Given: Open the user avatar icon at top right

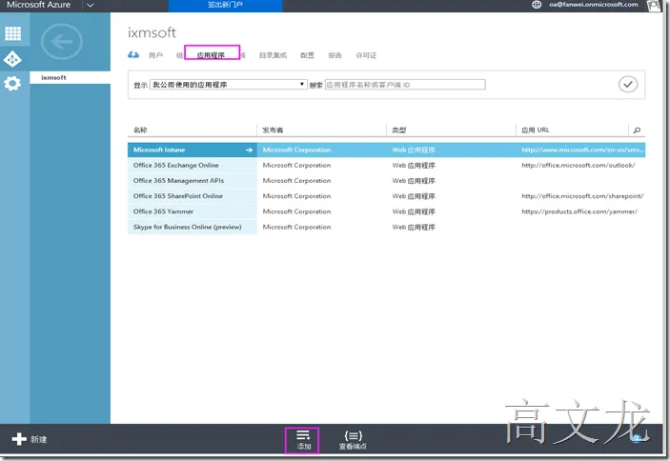Looking at the screenshot, I should tap(654, 6).
